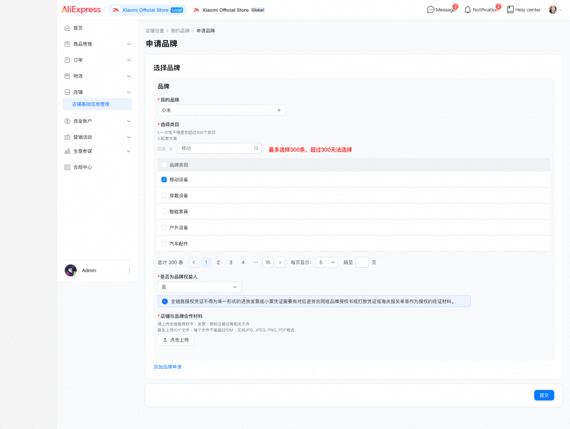Click the Help center book icon
The height and width of the screenshot is (429, 570).
pyautogui.click(x=510, y=10)
